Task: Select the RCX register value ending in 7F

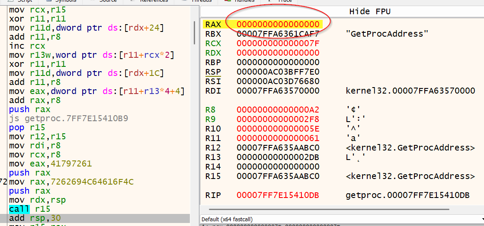Action: click(x=278, y=43)
